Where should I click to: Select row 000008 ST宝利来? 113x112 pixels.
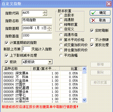(x=42, y=99)
